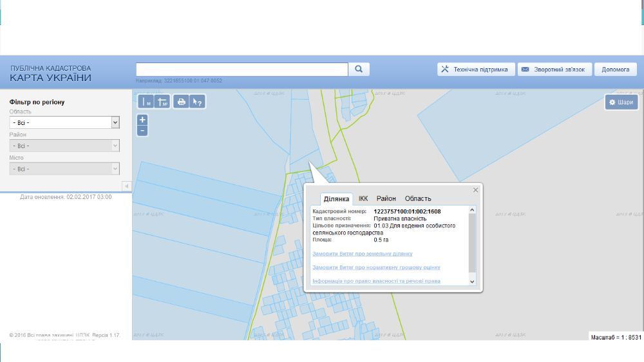
Task: Click the Дата оновлення text
Action: (x=66, y=197)
